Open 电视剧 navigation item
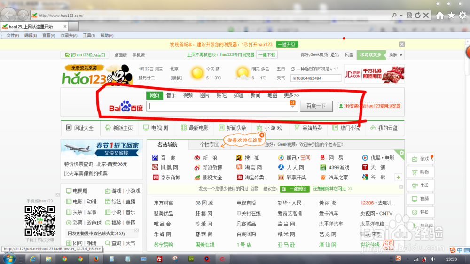 pyautogui.click(x=156, y=128)
